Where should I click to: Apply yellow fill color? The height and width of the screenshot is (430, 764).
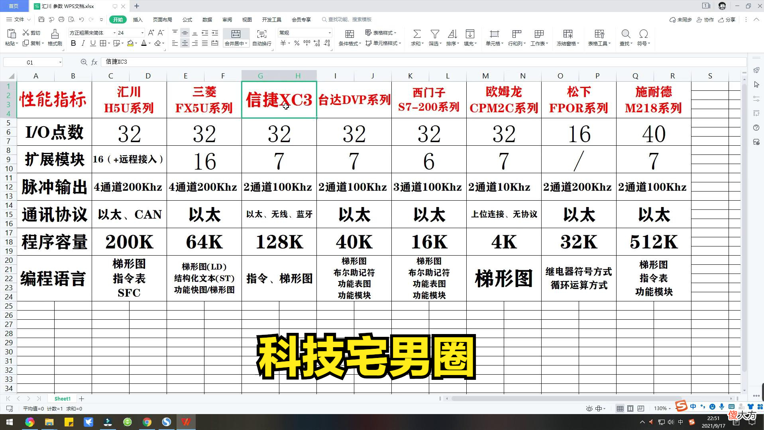pos(130,43)
